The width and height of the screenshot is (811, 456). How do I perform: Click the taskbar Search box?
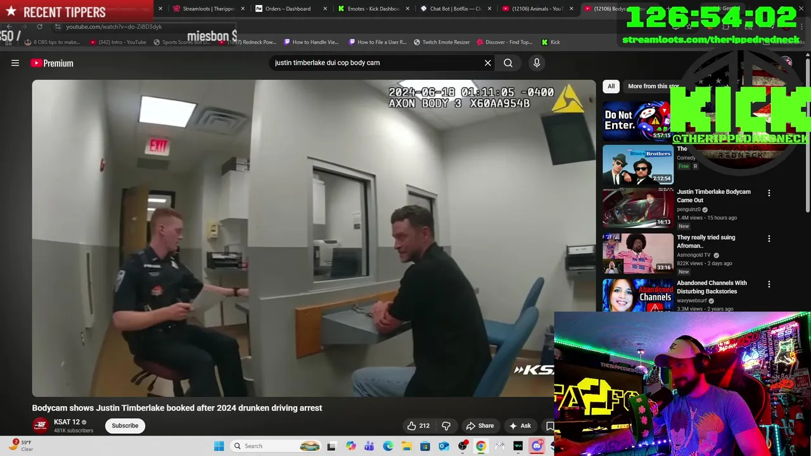276,446
